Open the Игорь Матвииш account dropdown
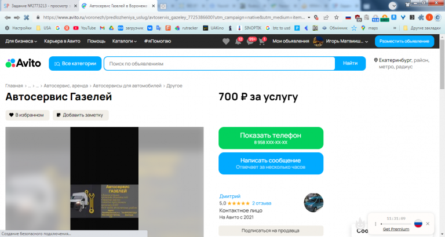This screenshot has height=237, width=445. 346,41
